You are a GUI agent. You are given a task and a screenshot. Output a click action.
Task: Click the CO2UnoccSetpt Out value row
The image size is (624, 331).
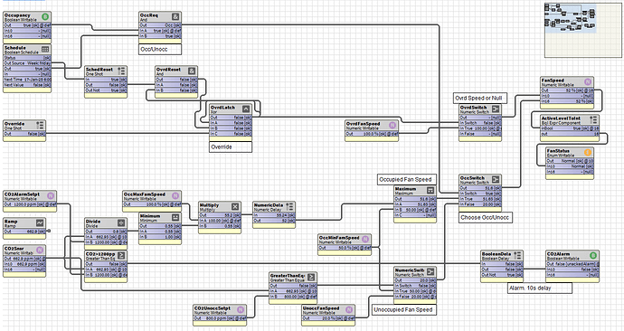point(220,318)
